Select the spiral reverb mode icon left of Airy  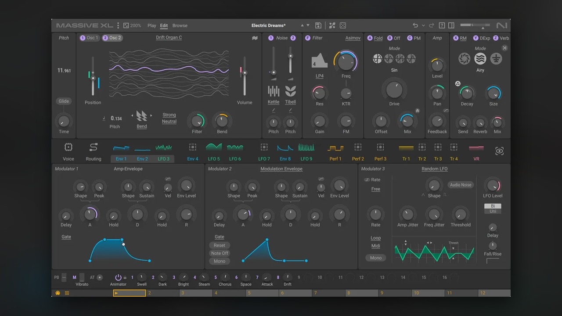(464, 58)
